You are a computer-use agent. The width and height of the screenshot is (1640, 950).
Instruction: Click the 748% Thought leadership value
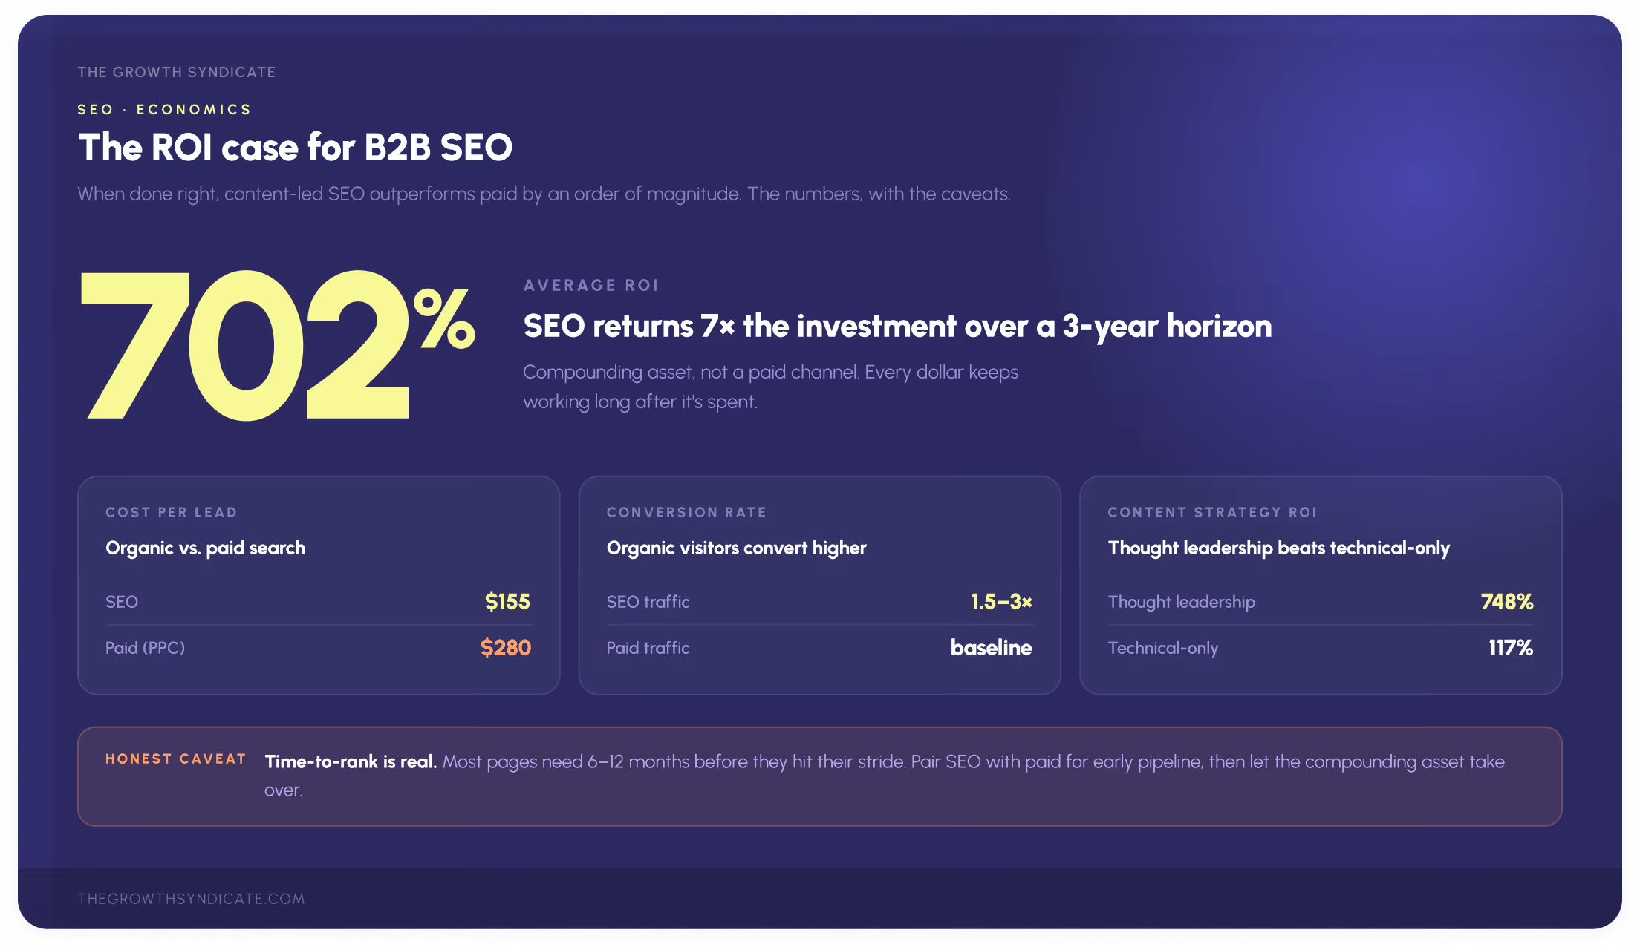click(x=1507, y=602)
